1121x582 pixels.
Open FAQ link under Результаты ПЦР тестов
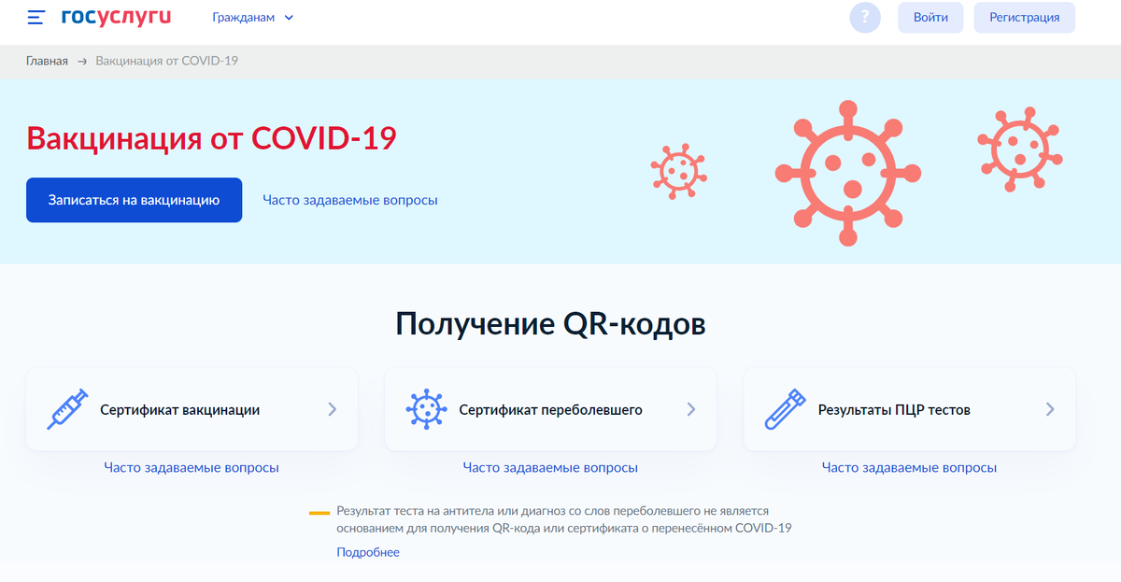(909, 467)
